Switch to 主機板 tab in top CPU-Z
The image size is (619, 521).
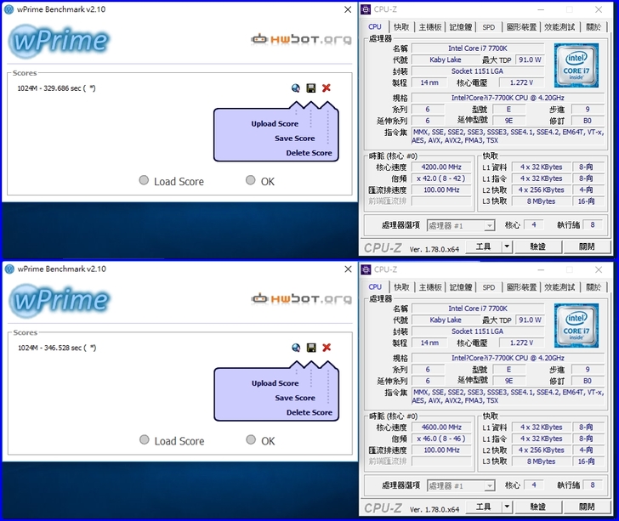point(430,27)
